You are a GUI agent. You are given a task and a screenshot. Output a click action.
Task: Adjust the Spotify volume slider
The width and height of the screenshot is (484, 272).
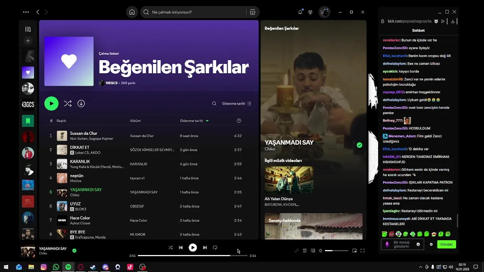337,250
